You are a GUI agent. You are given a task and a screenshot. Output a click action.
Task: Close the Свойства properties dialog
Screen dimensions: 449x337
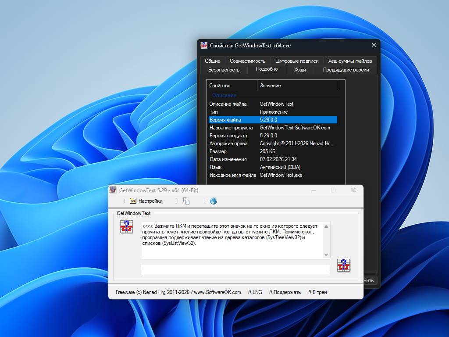pos(374,45)
